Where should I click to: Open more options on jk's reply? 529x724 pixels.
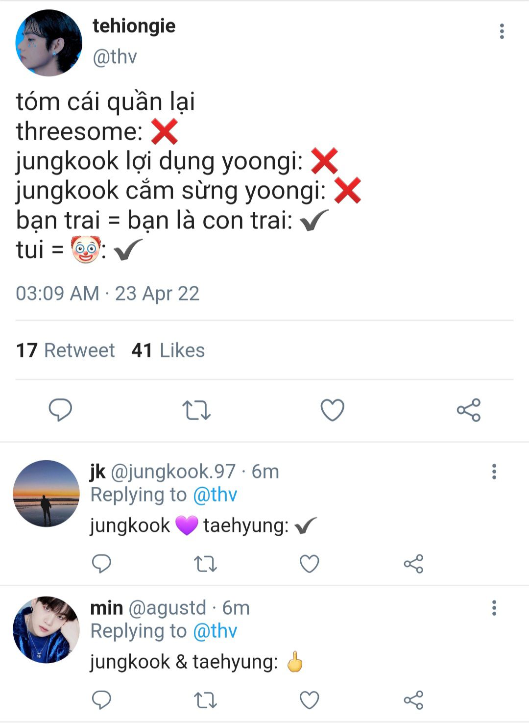point(494,472)
